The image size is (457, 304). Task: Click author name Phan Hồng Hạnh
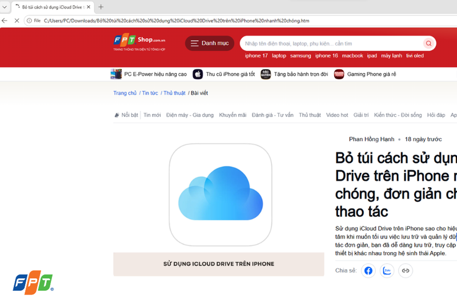372,139
